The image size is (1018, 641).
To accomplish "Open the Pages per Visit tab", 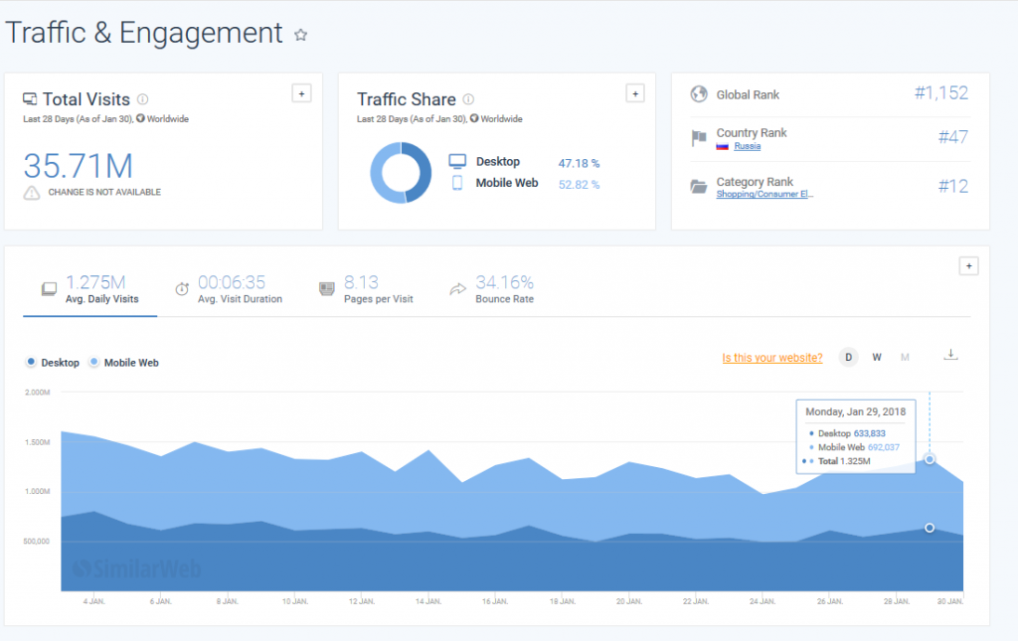I will [364, 289].
